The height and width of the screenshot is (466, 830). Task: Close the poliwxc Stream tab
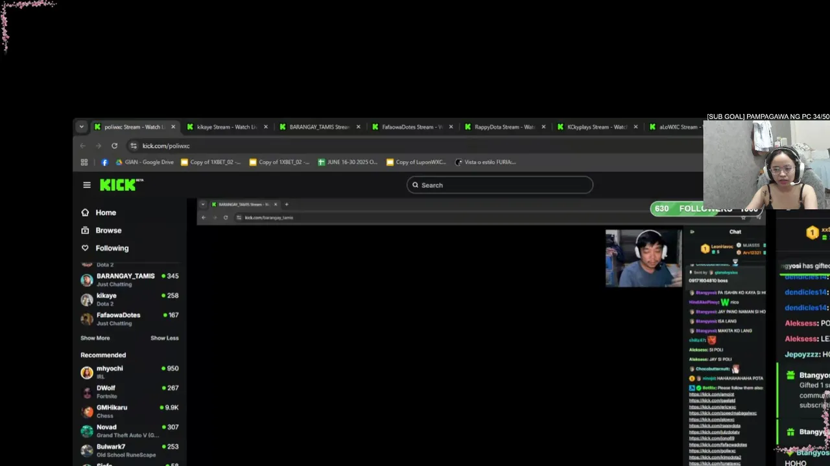pyautogui.click(x=173, y=127)
